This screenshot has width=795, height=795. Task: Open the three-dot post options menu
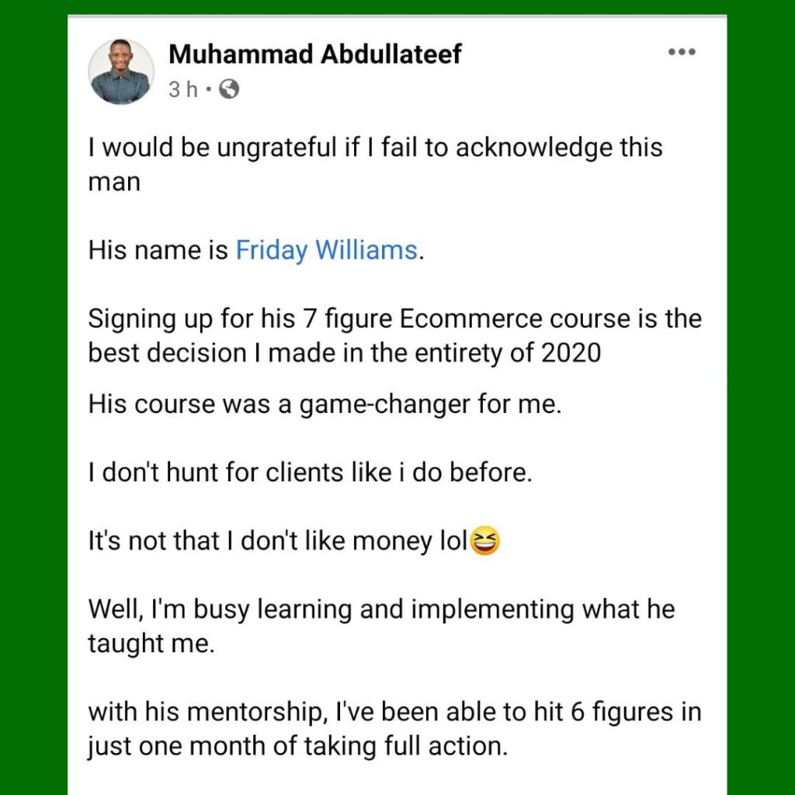[x=682, y=52]
